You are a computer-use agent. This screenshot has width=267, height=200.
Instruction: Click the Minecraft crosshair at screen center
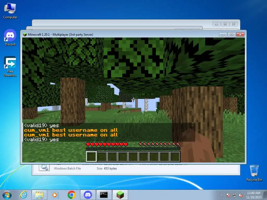(133, 100)
